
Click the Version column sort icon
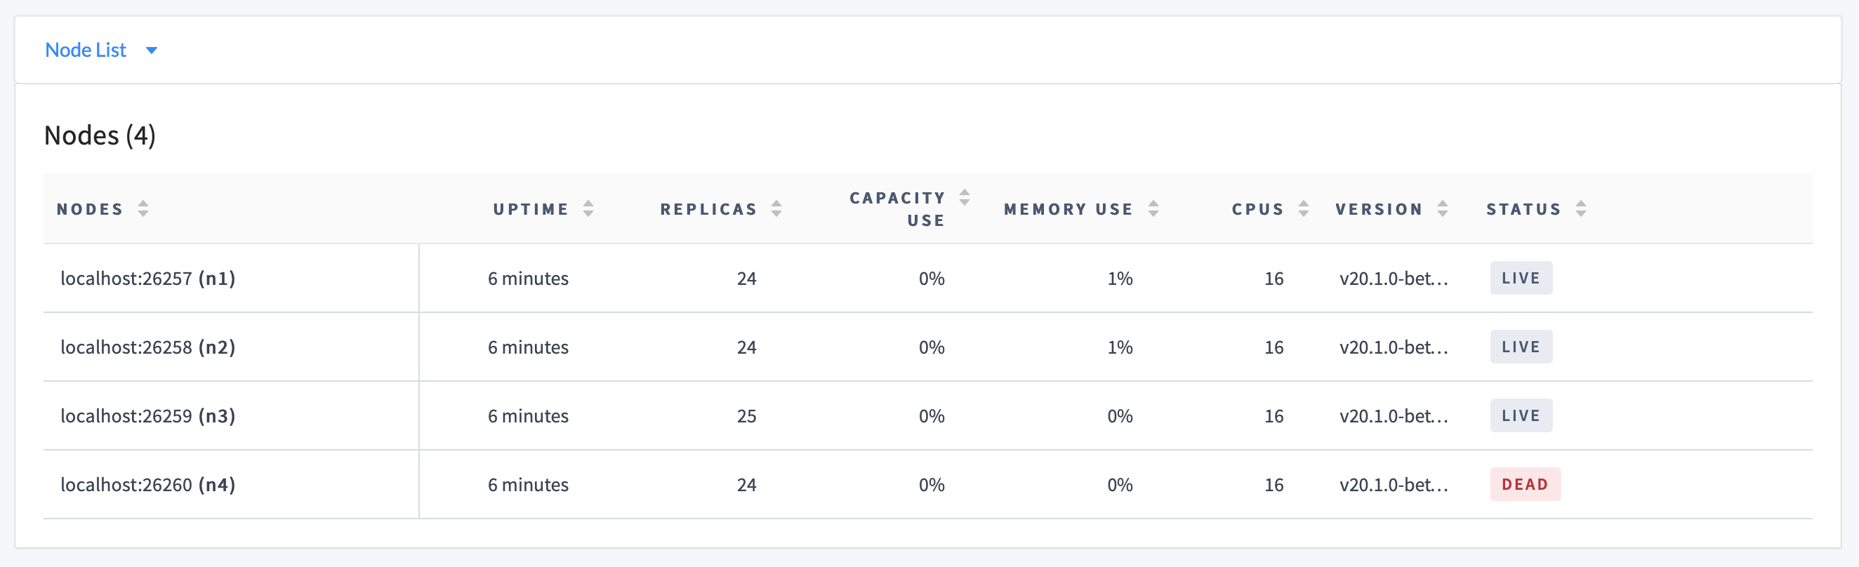[1442, 208]
